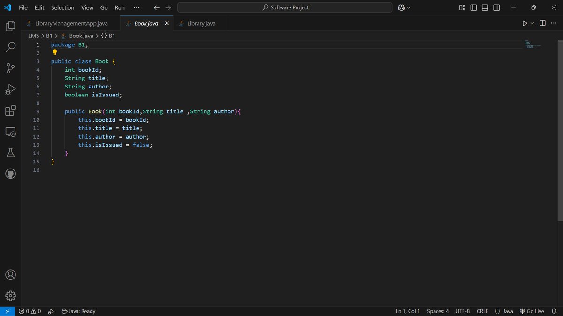Open the Copilot dropdown chevron
563x316 pixels.
click(409, 7)
